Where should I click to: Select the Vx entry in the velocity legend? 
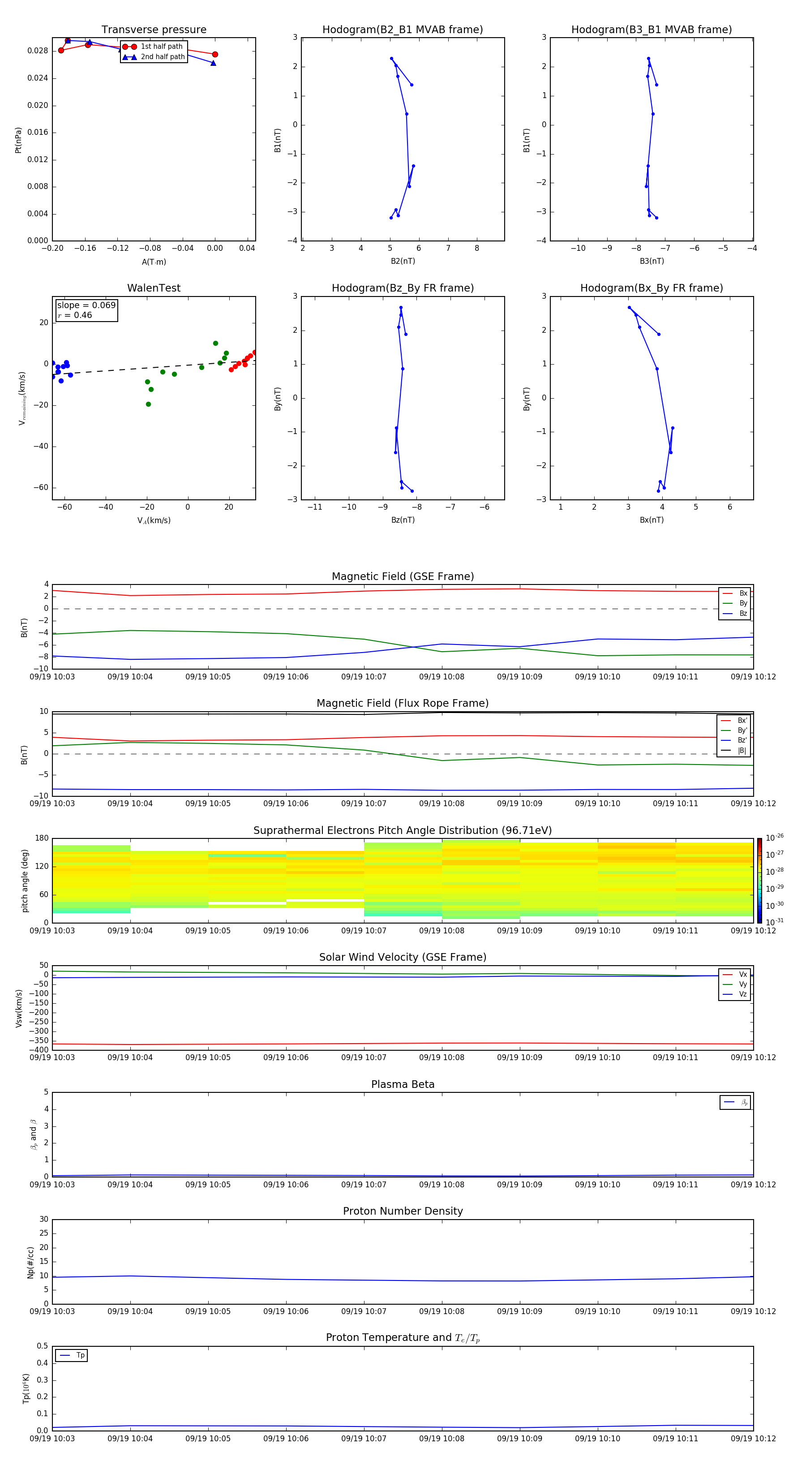(x=735, y=974)
